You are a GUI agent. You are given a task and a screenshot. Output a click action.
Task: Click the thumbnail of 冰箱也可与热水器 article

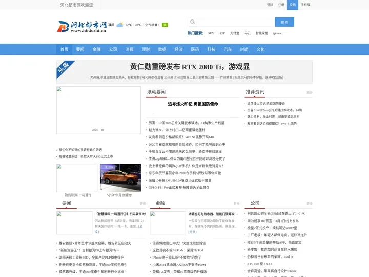pos(168,223)
